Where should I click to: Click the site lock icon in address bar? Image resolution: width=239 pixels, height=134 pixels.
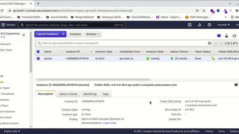10,11
